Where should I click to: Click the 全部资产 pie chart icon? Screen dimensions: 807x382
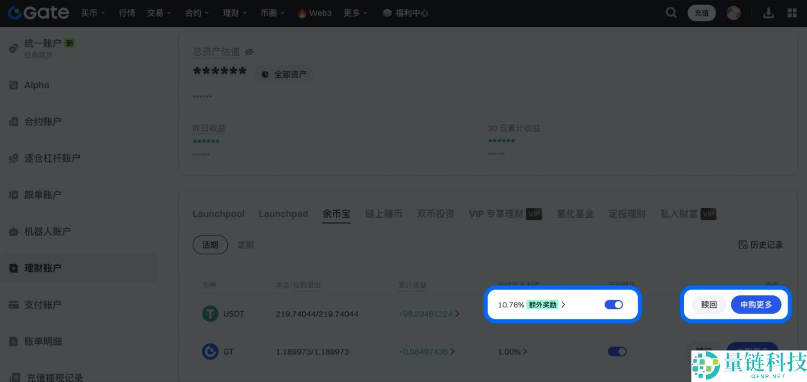(x=265, y=74)
